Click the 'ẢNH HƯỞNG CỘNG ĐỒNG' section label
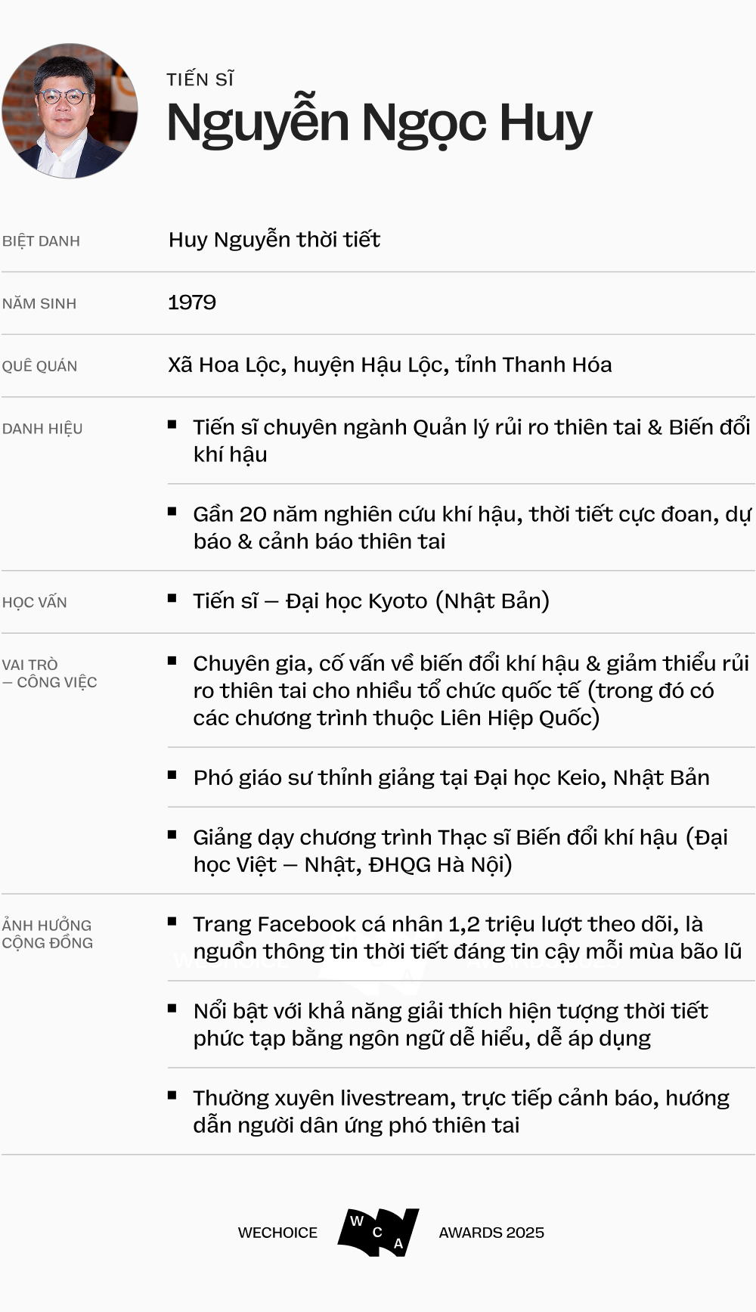The height and width of the screenshot is (1312, 756). coord(47,934)
